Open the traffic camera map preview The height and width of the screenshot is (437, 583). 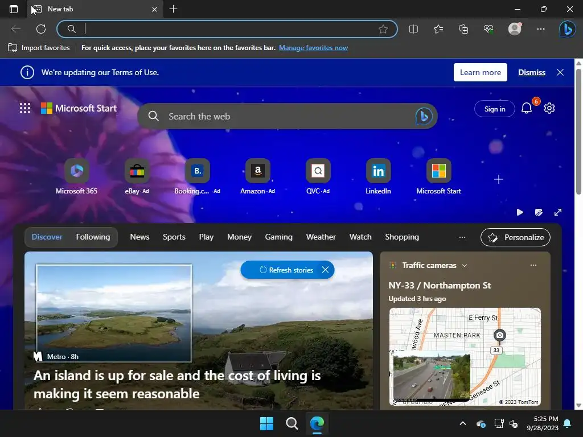click(x=465, y=357)
